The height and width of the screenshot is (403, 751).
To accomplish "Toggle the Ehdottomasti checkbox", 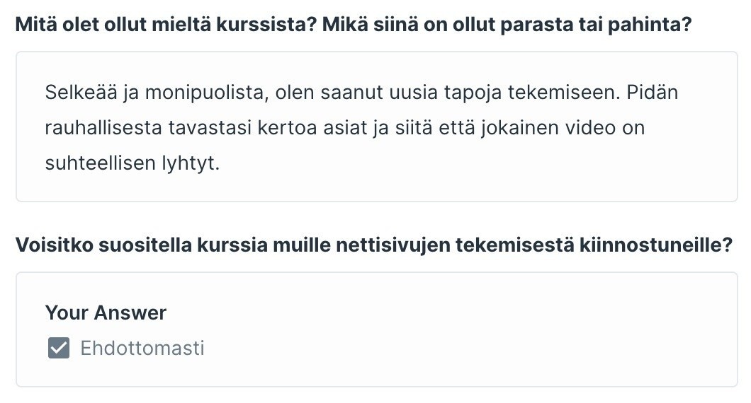I will 59,348.
